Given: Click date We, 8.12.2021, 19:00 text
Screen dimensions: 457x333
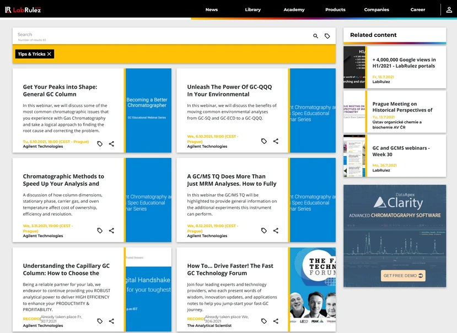Looking at the screenshot, I should tap(212, 228).
